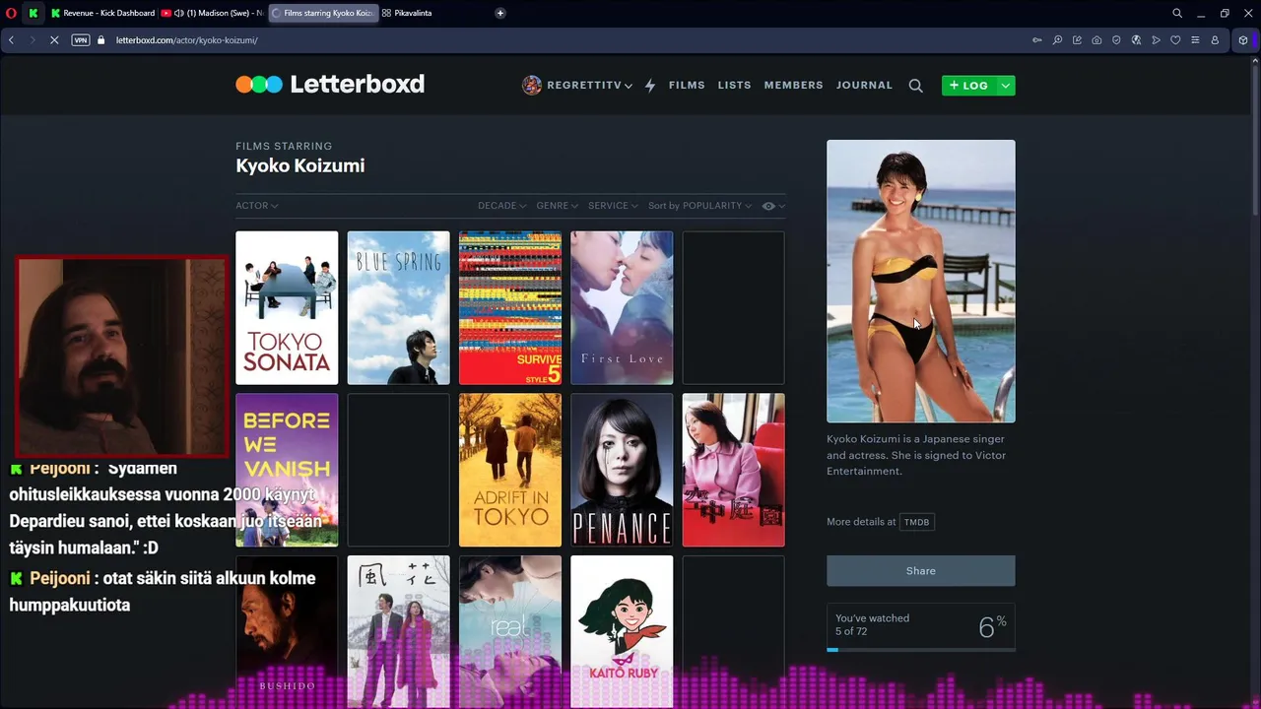1261x709 pixels.
Task: Go back with the browser back arrow
Action: coord(11,40)
